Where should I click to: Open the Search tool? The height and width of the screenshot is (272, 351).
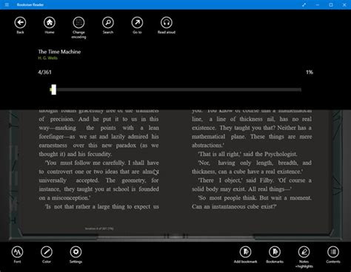pos(108,23)
